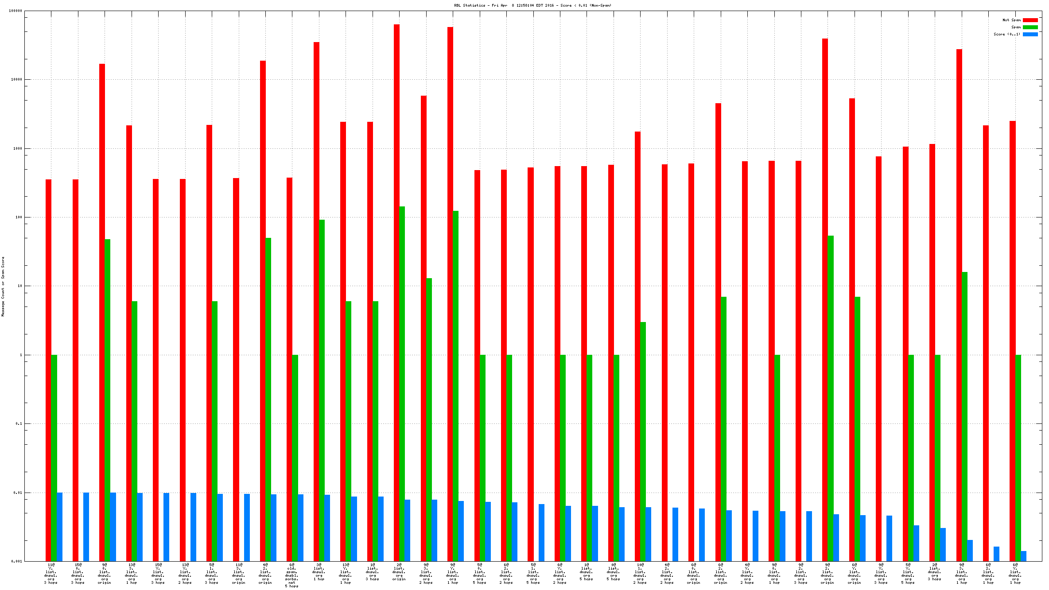Click the 'Score (0..1)' legend label
This screenshot has height=590, width=1049.
click(1006, 34)
